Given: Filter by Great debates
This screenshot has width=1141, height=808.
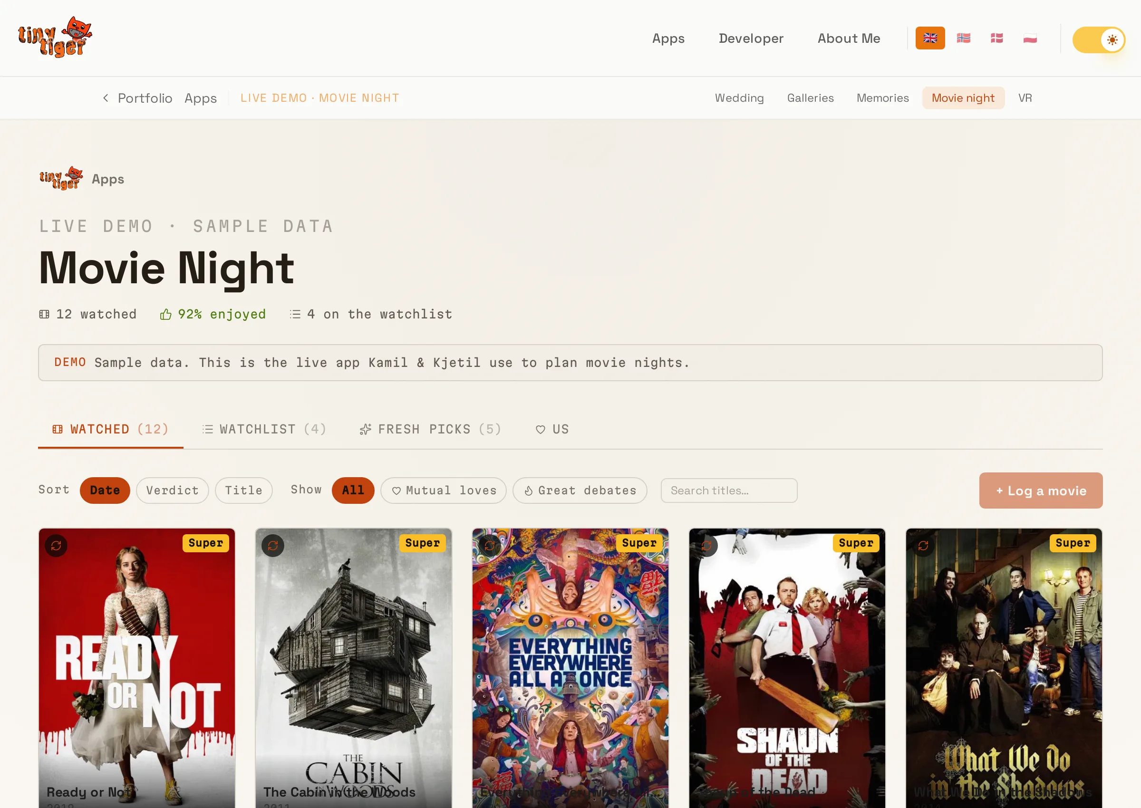Looking at the screenshot, I should coord(579,490).
